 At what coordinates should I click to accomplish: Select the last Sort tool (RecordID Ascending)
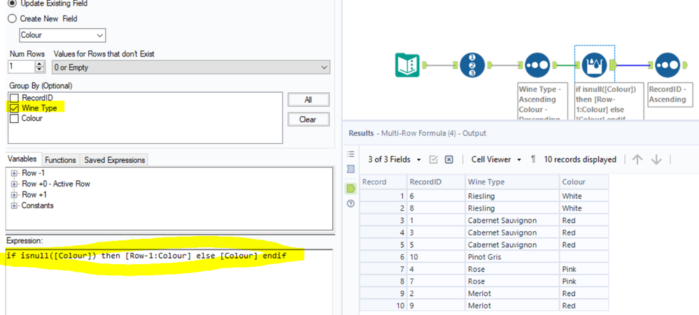pyautogui.click(x=668, y=65)
